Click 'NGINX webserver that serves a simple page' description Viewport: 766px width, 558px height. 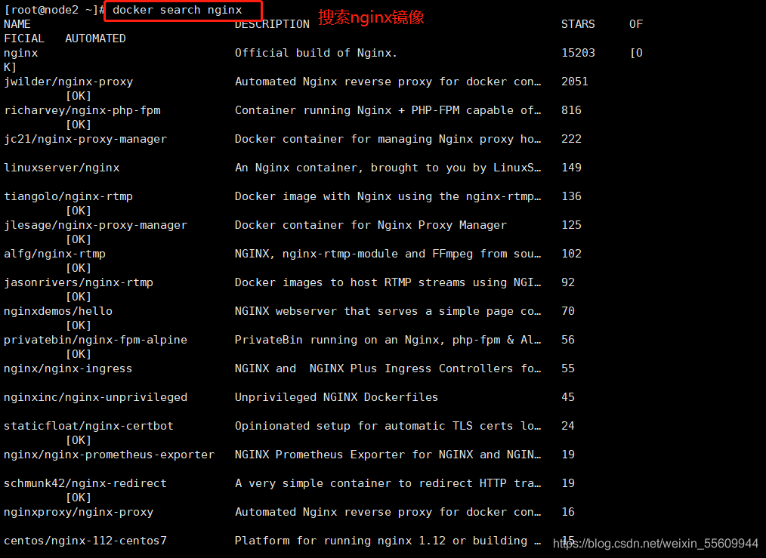point(388,311)
